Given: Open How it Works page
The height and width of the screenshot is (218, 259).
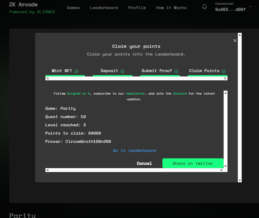Looking at the screenshot, I should pos(171,7).
